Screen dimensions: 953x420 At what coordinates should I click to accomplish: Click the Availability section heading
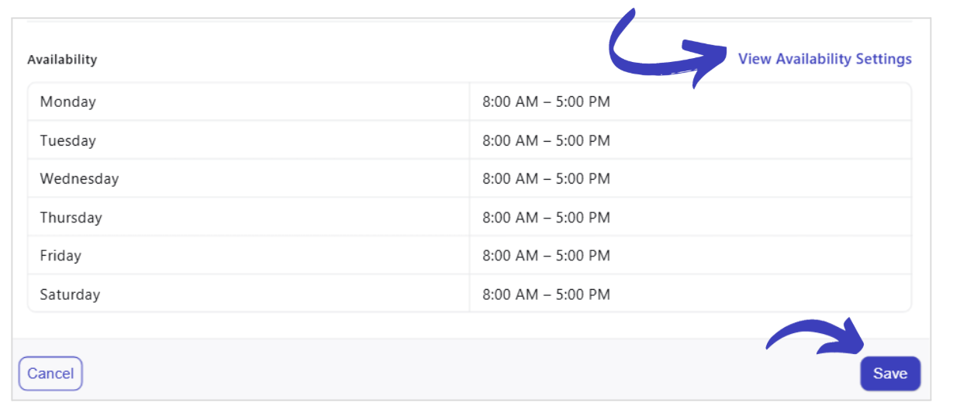62,60
